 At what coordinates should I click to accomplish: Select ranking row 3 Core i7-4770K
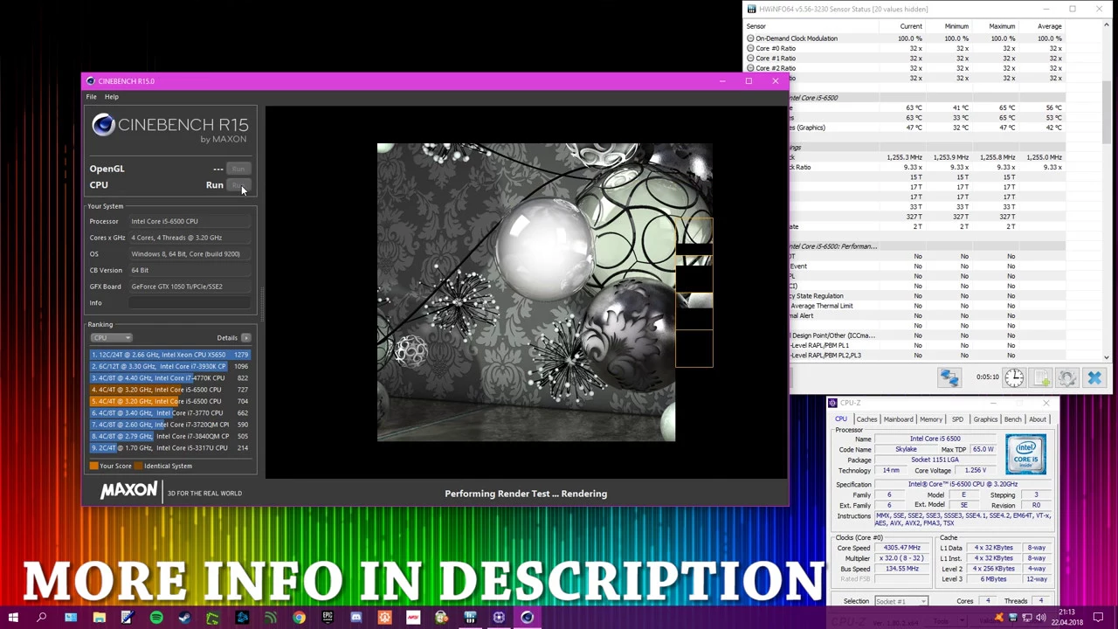[170, 378]
